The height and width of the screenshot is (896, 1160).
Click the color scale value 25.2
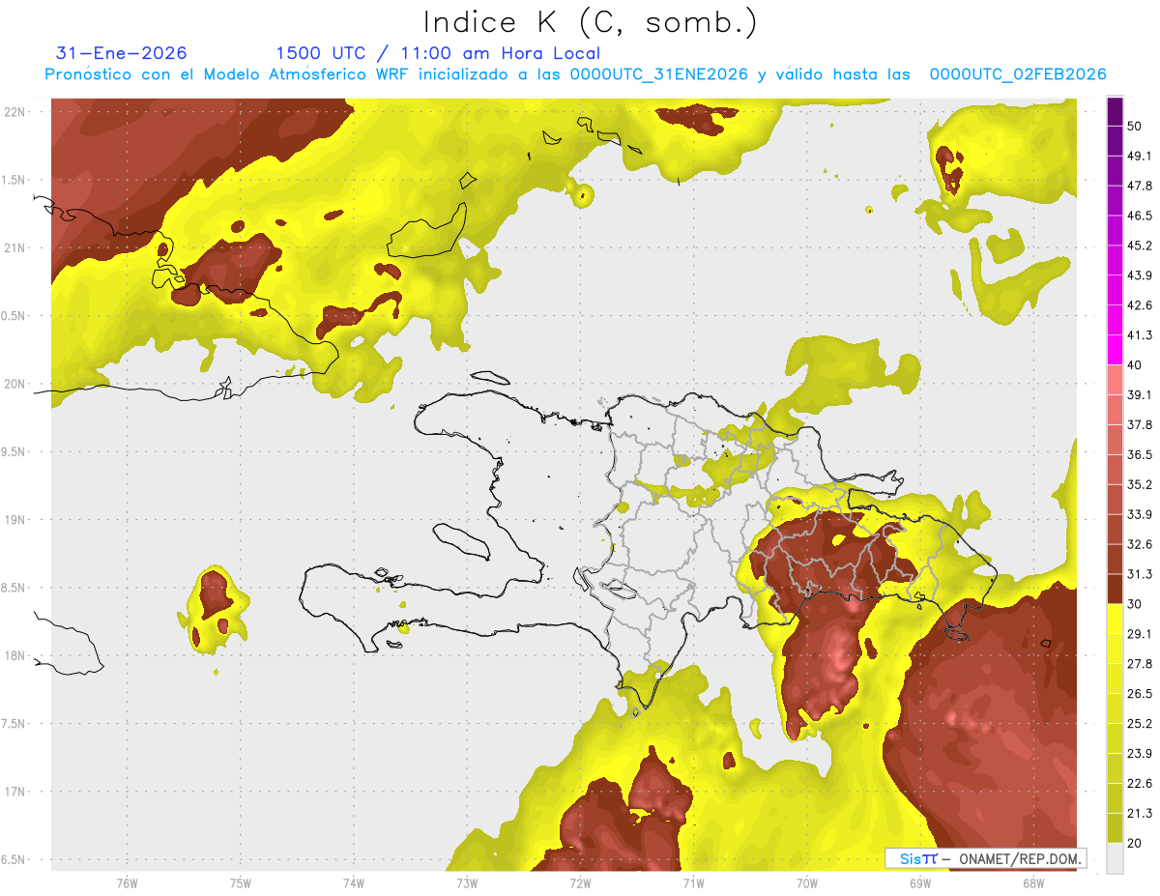point(1140,724)
